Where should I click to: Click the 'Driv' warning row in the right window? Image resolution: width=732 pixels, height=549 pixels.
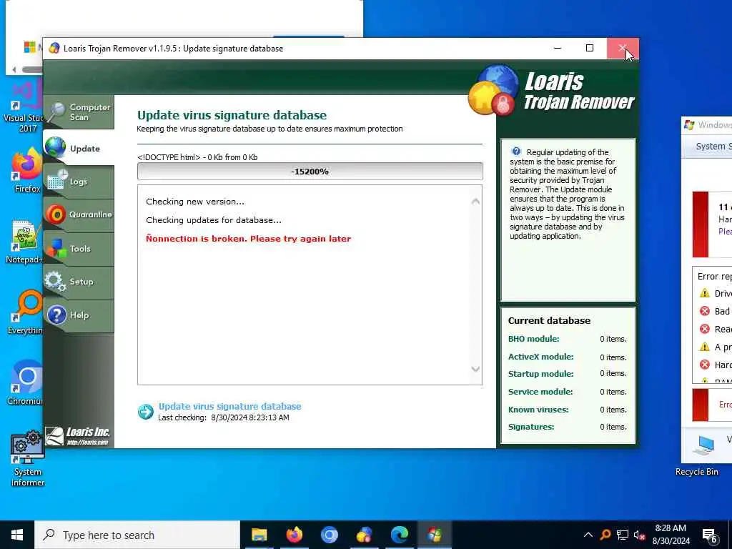click(715, 293)
